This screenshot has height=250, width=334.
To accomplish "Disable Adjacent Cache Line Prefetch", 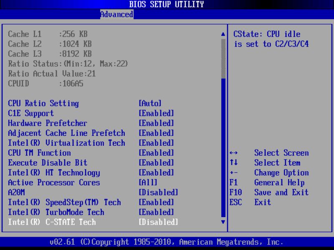I will point(157,133).
